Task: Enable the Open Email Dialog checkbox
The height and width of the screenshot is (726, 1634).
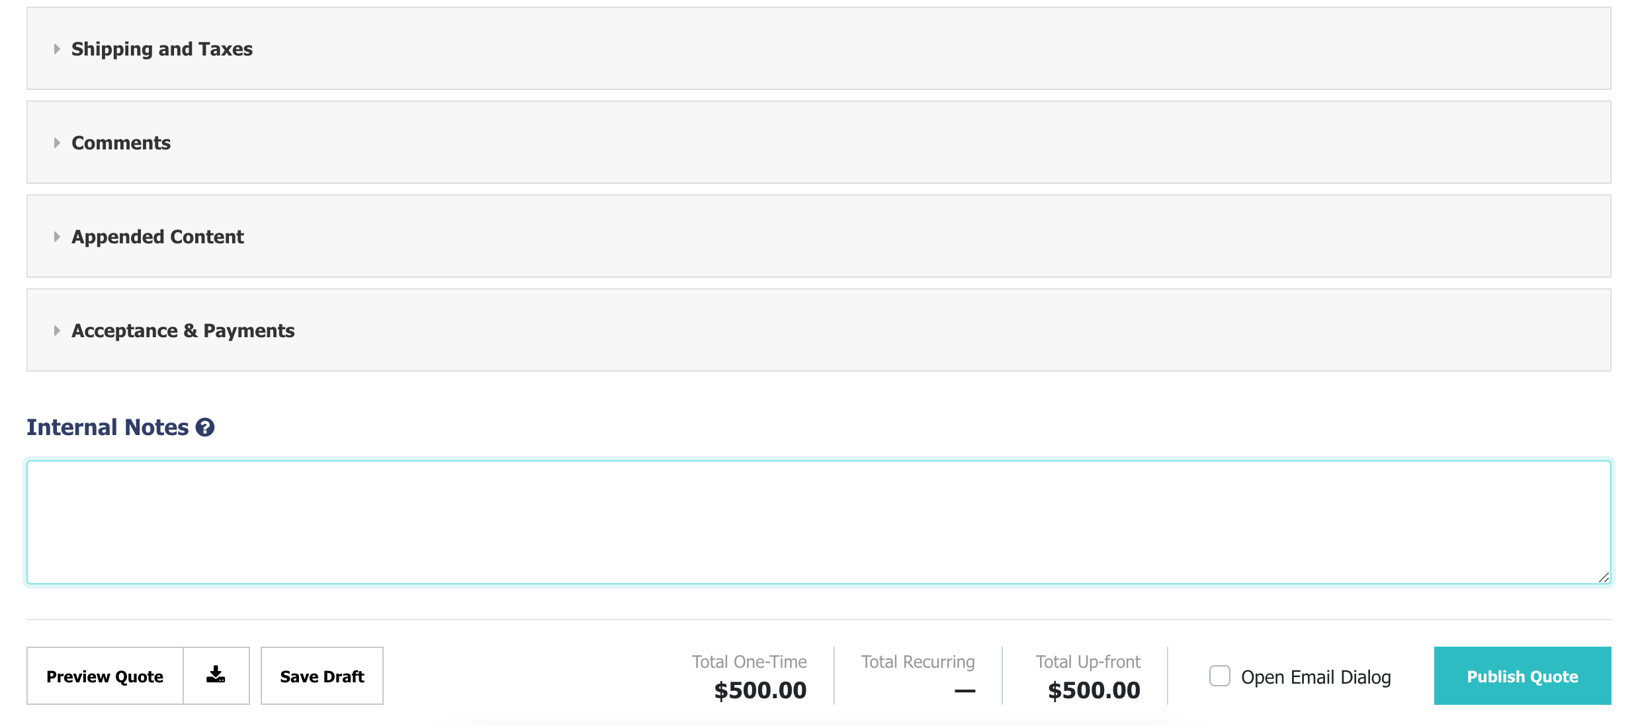Action: [1220, 676]
